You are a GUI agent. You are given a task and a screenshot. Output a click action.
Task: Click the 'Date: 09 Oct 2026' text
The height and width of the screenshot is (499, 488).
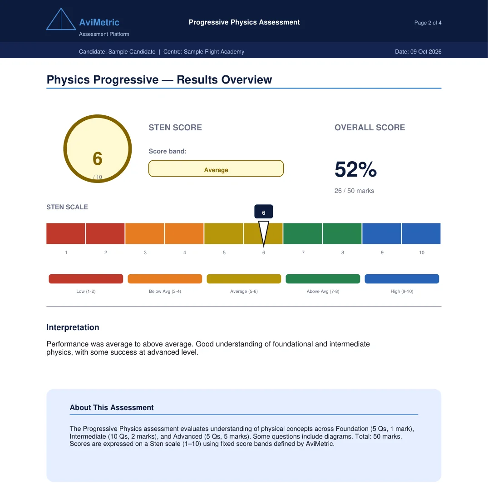point(418,52)
